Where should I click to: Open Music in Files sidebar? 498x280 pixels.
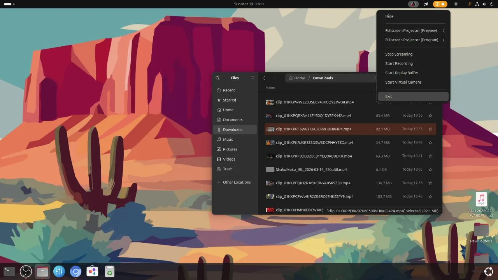(235, 139)
